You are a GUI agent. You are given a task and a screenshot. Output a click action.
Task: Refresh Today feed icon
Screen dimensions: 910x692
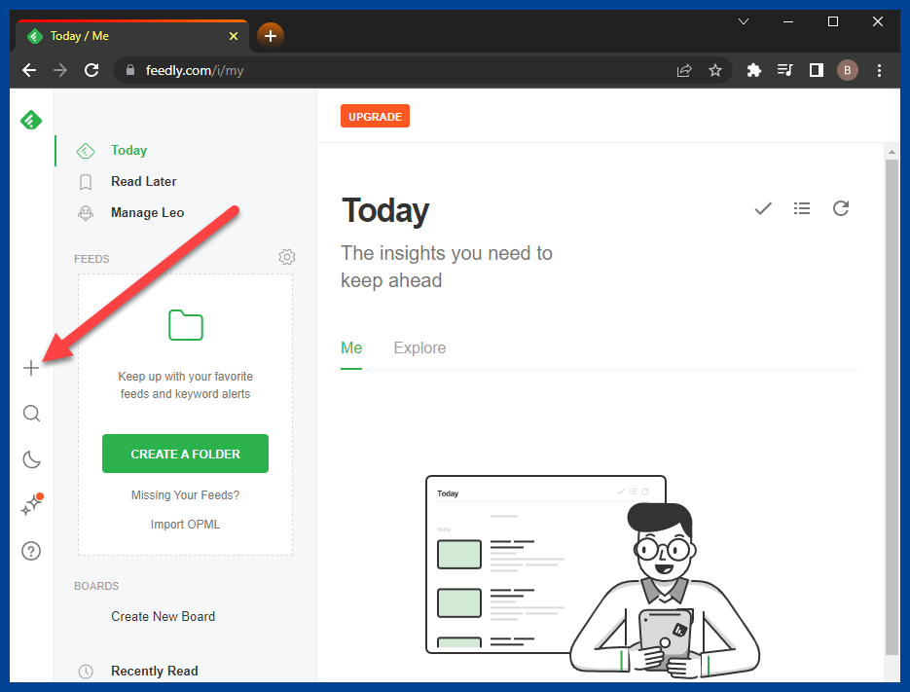coord(840,208)
